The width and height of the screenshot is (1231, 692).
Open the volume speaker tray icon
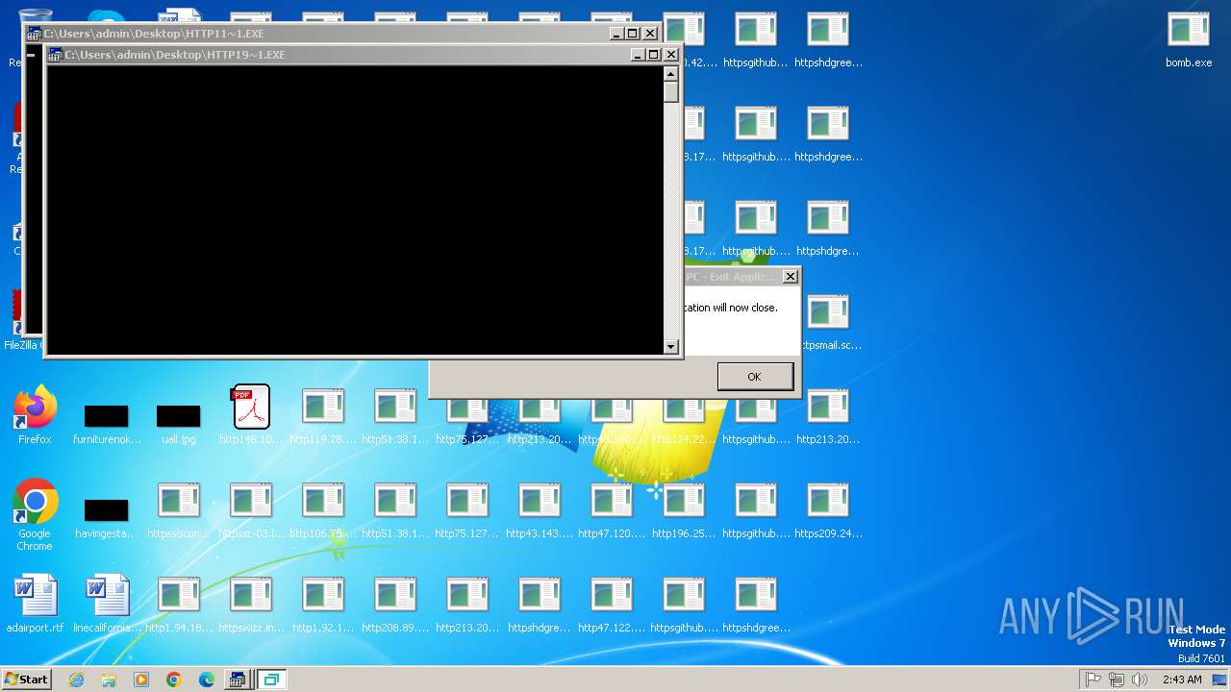[1140, 680]
